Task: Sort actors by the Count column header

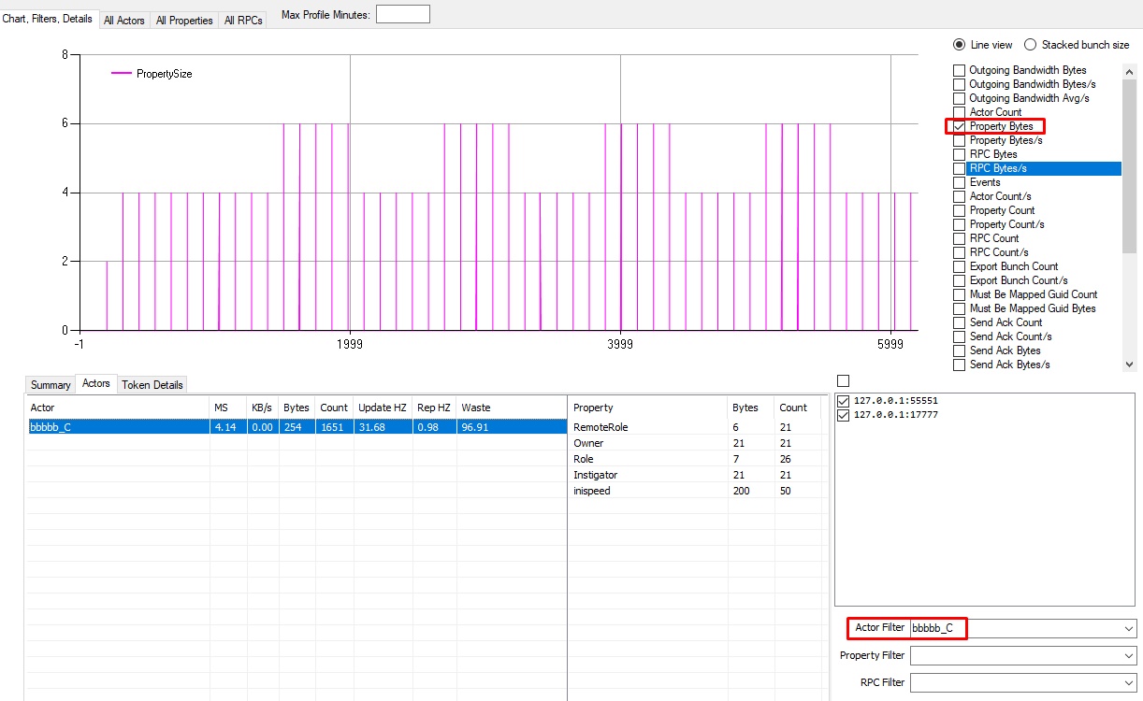Action: pyautogui.click(x=334, y=408)
